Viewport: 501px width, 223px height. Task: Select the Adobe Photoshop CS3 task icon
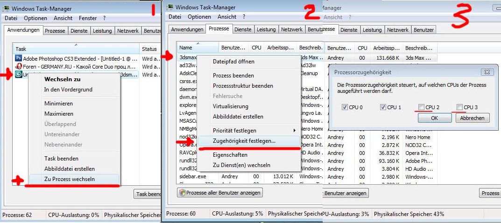[x=19, y=58]
